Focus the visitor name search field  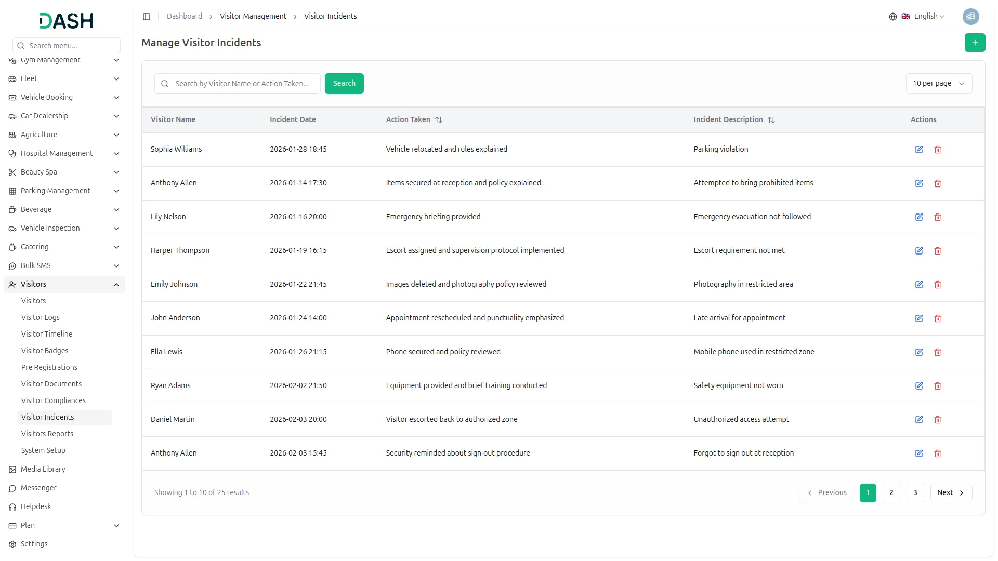tap(242, 84)
